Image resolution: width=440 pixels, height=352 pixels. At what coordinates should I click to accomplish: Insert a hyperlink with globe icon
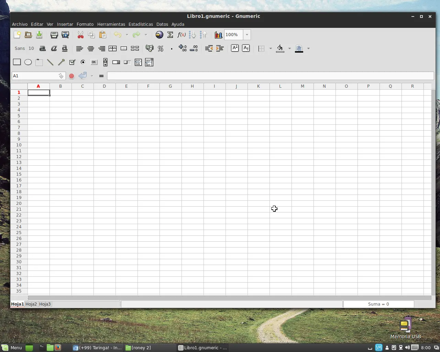tap(159, 35)
